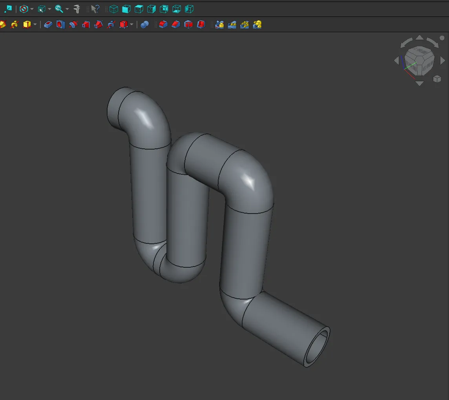
Task: Activate the What's This help cursor
Action: (x=95, y=9)
